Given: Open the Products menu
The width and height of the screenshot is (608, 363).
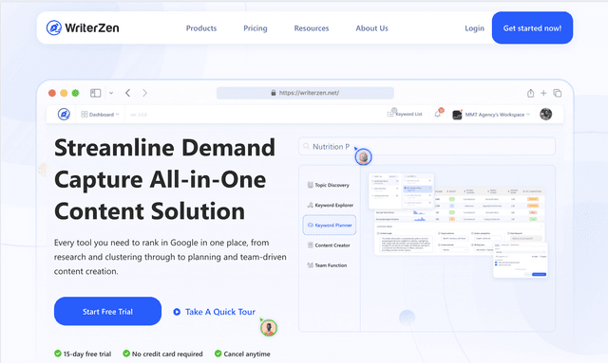Looking at the screenshot, I should point(201,28).
